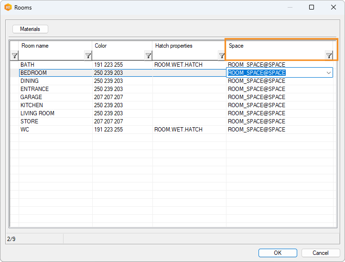The image size is (345, 262).
Task: Click the KITCHEN room name cell
Action: pyautogui.click(x=32, y=105)
